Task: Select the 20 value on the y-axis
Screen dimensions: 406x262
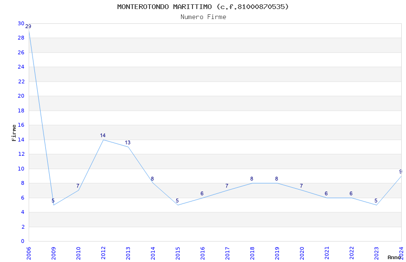Action: coord(21,96)
